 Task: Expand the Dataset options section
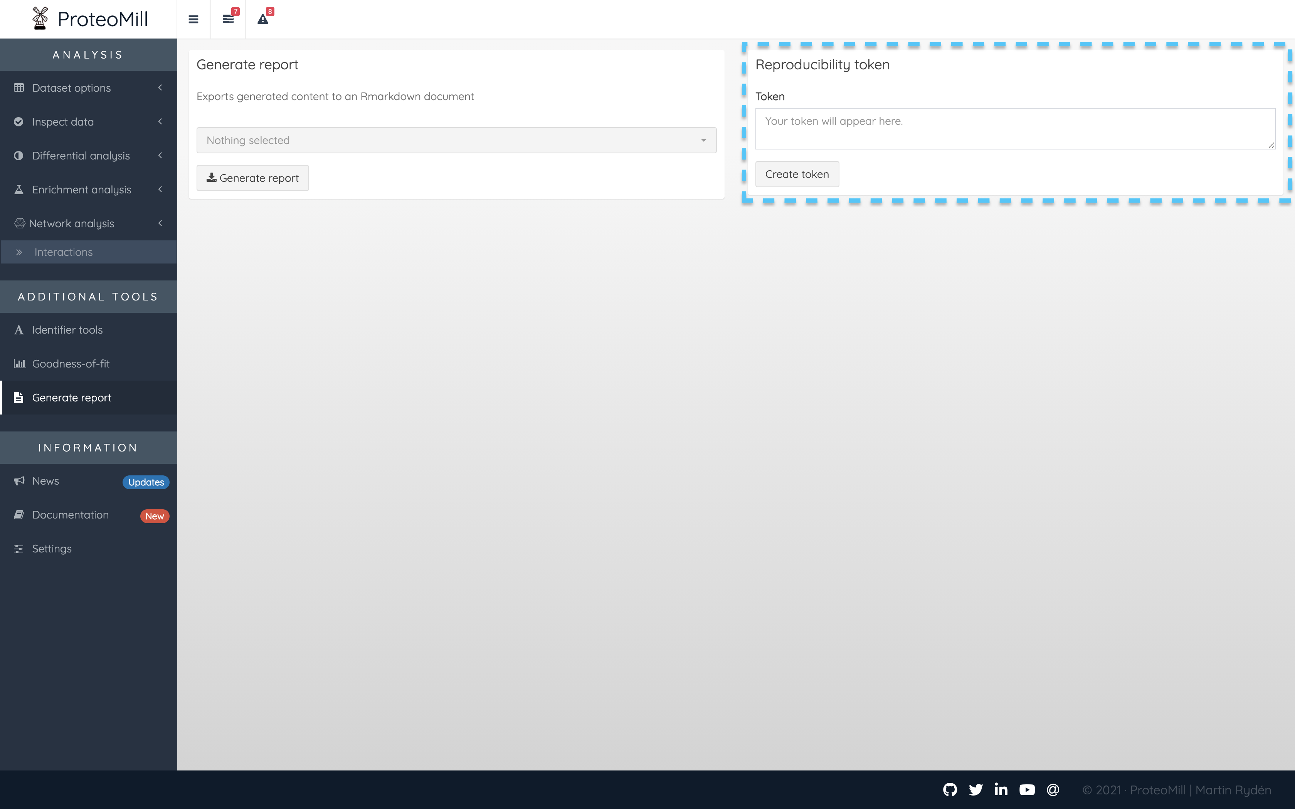(87, 87)
